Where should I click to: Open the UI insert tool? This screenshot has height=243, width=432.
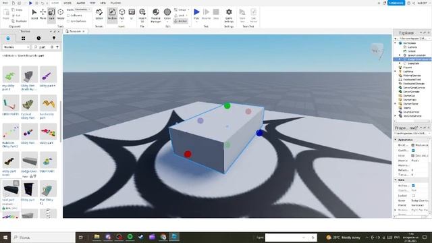click(x=132, y=14)
